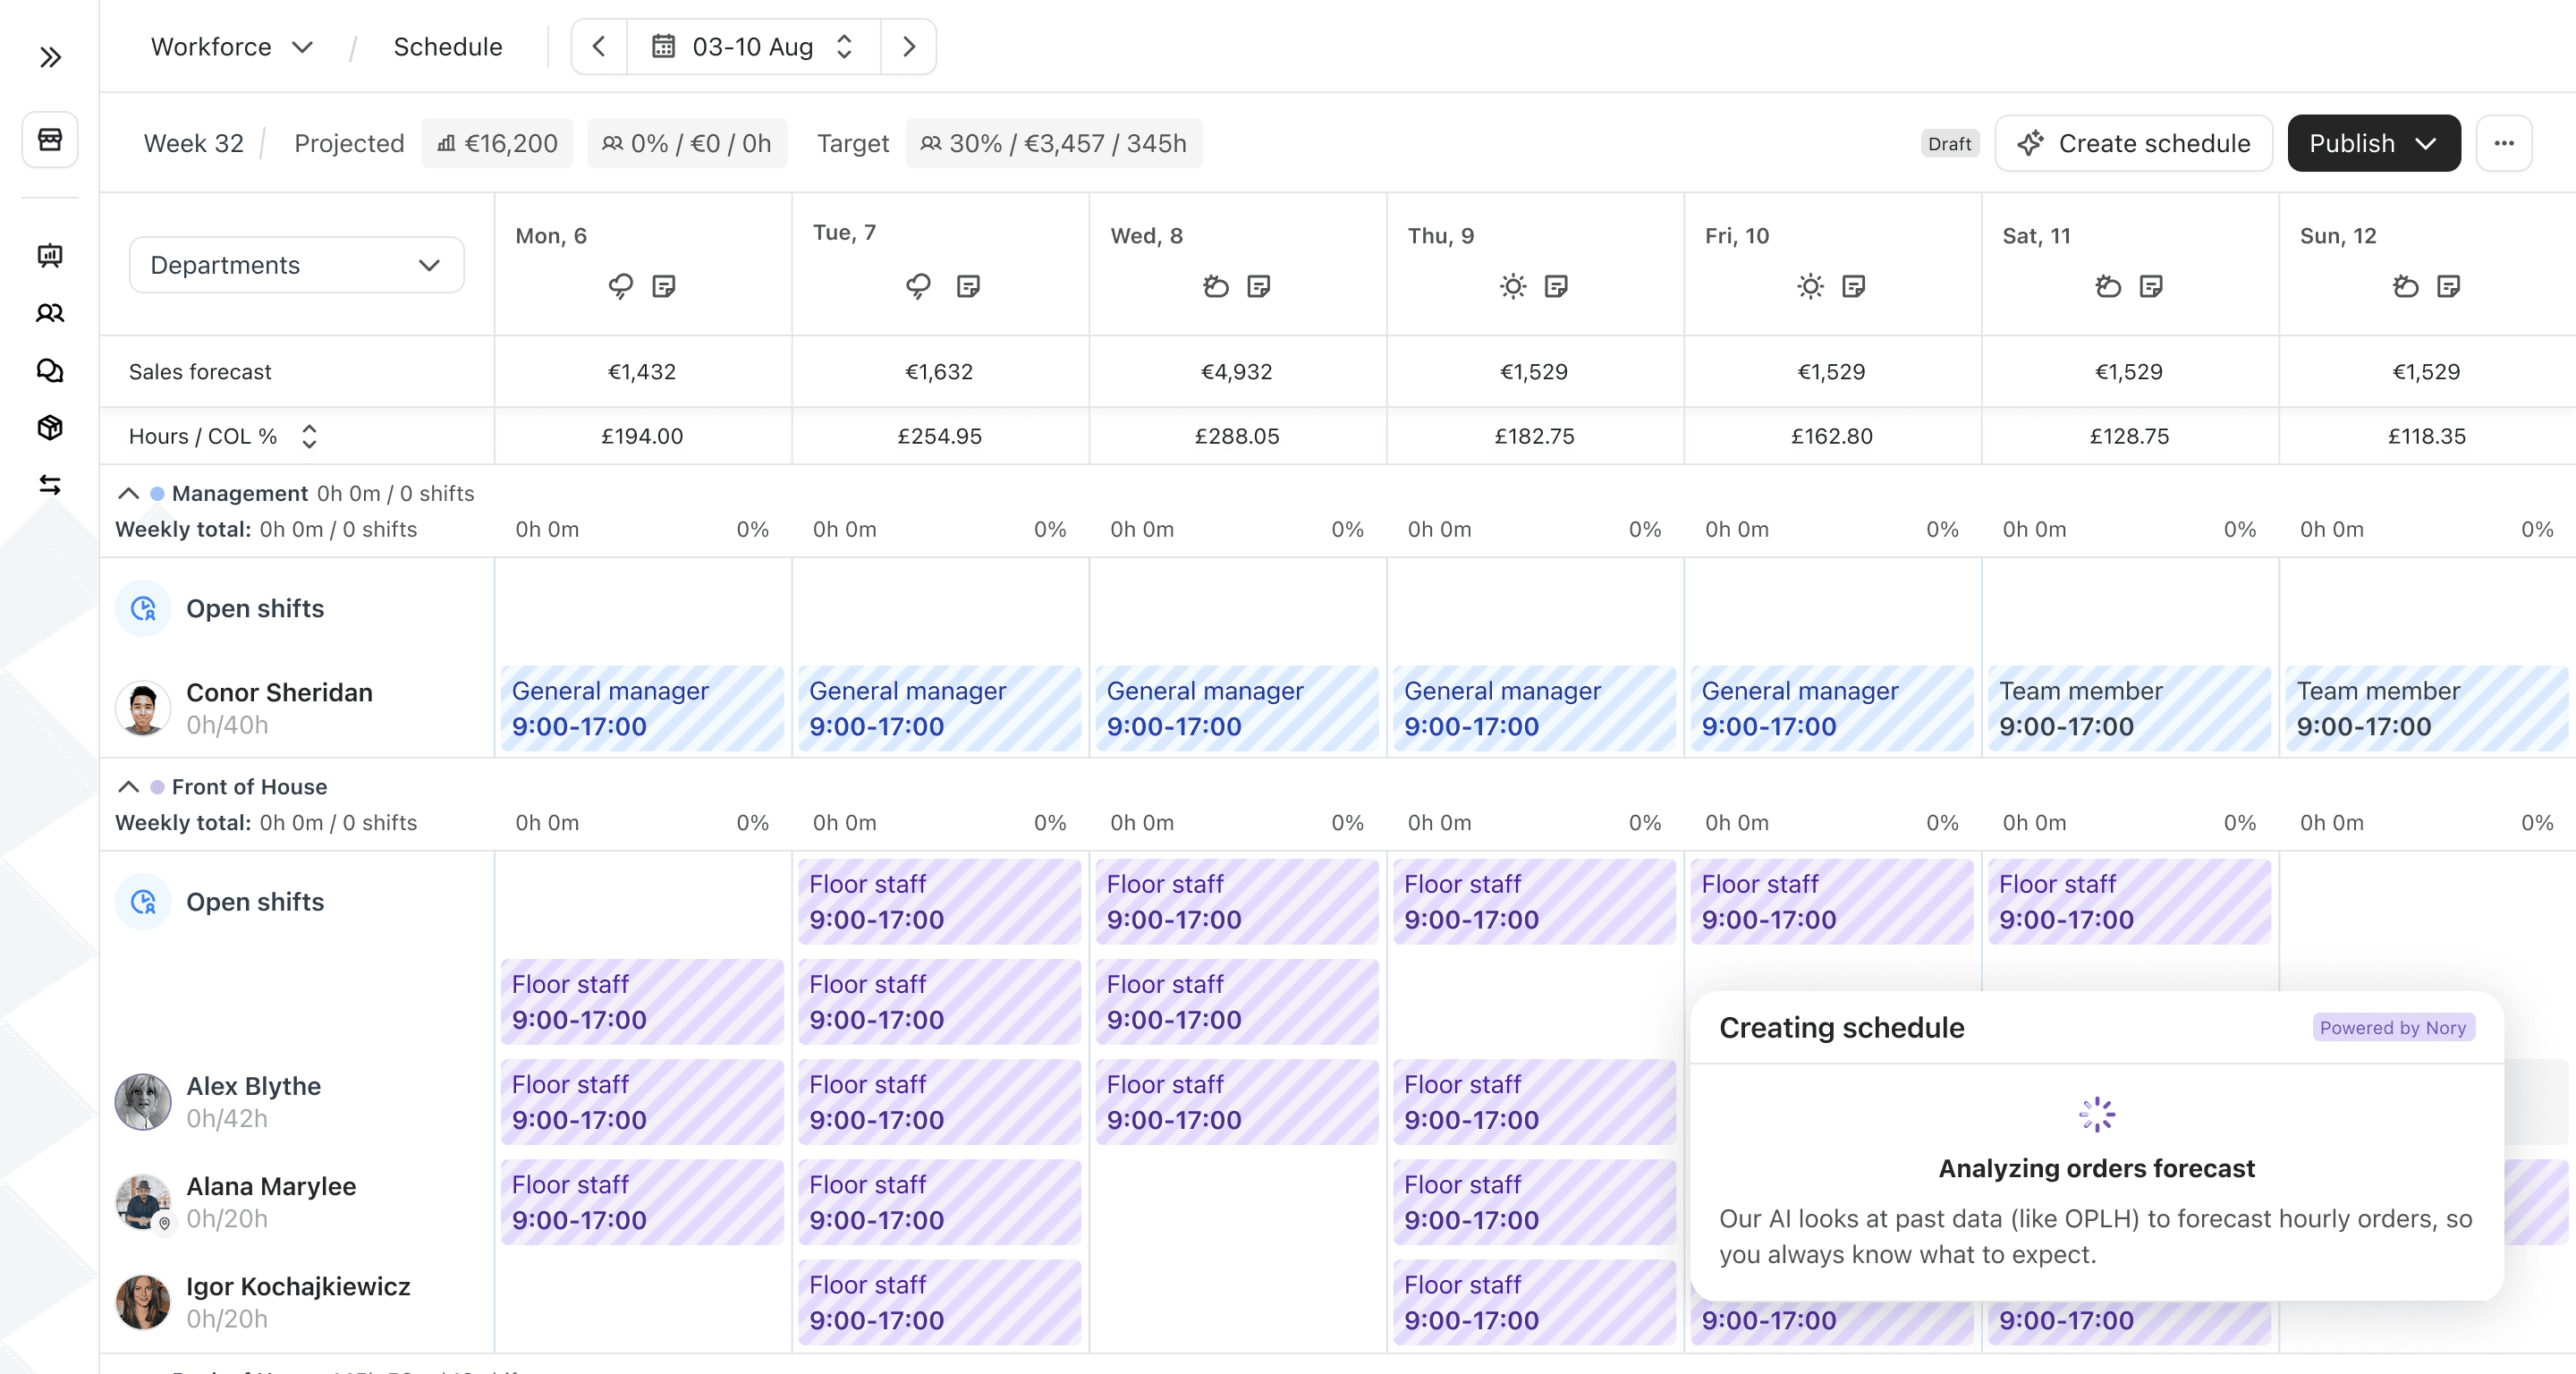The height and width of the screenshot is (1374, 2576).
Task: Toggle the Hours / COL % metric stepper
Action: tap(309, 436)
